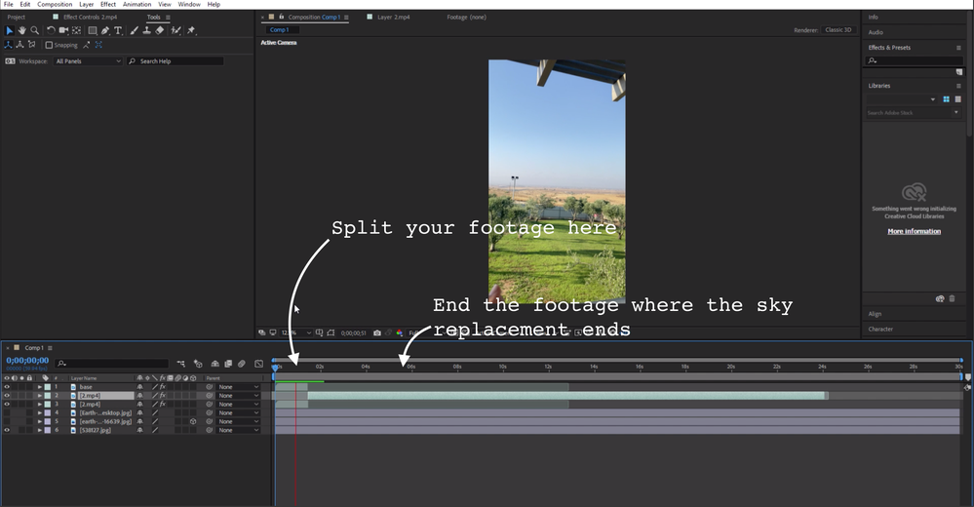Click the Frame Blending timeline switch

[228, 364]
